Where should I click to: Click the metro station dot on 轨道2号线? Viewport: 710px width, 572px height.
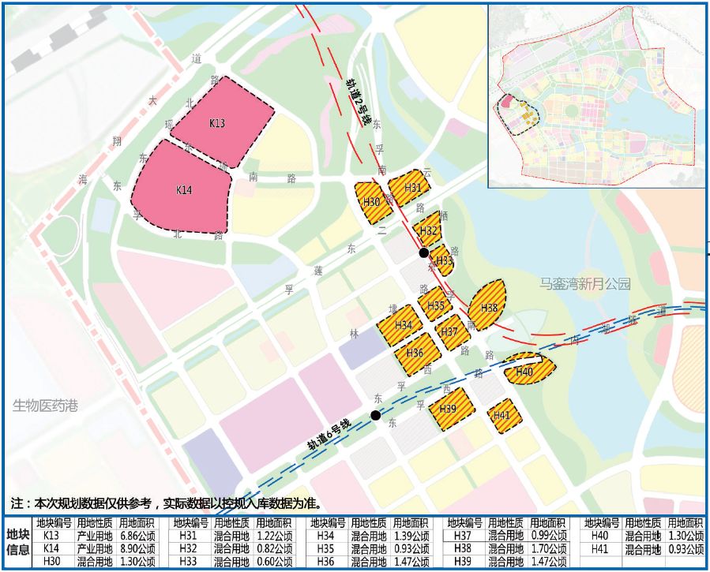(424, 252)
